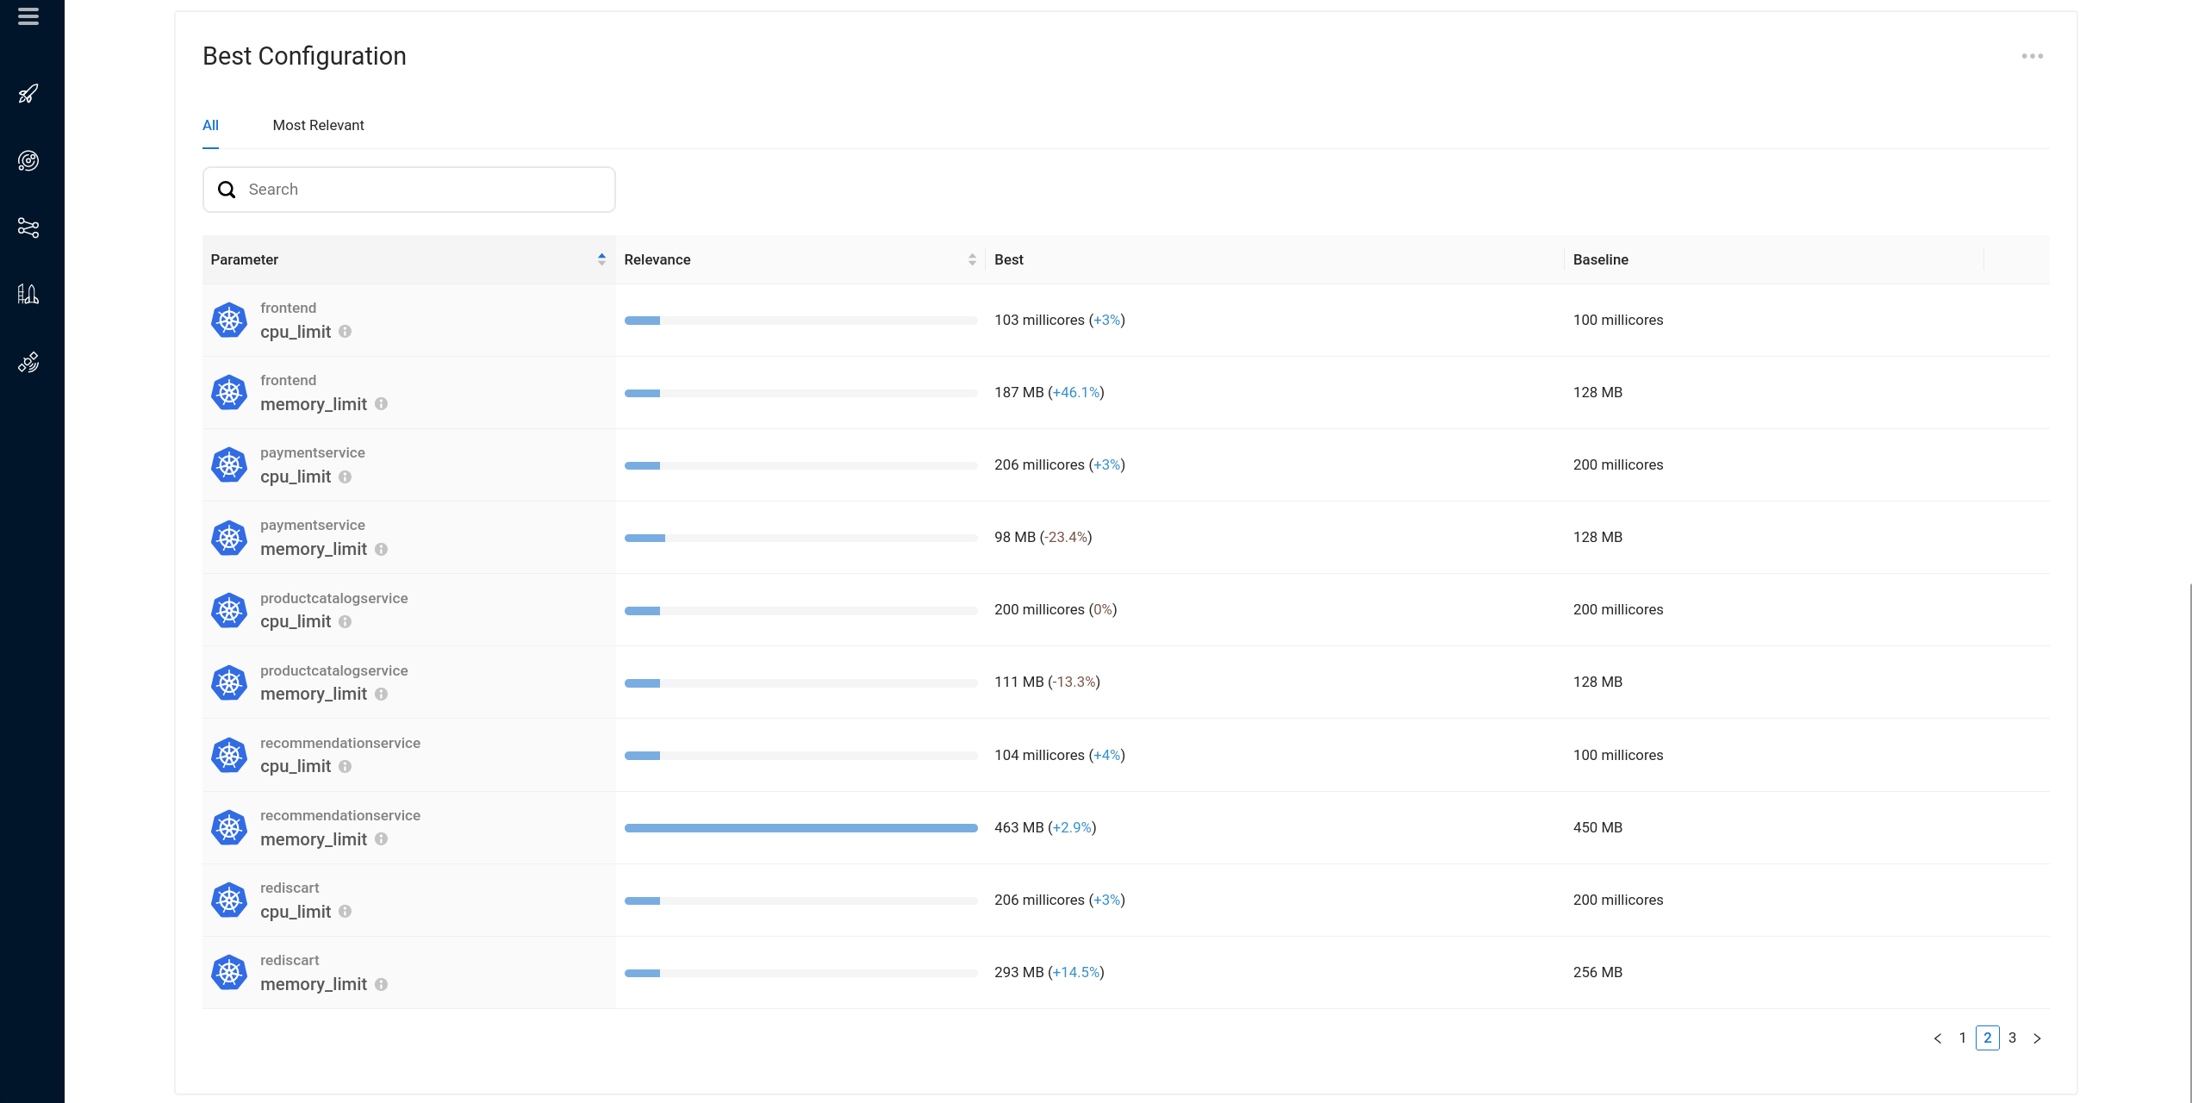Click info icon beside rediscart memory_limit
Screen dimensions: 2192x1103
coord(381,984)
